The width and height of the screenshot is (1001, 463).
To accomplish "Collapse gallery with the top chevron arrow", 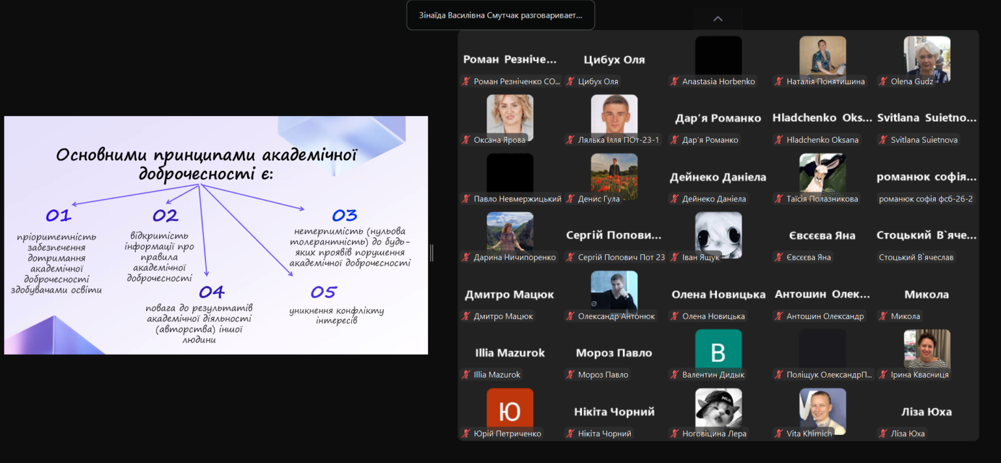I will (x=718, y=19).
